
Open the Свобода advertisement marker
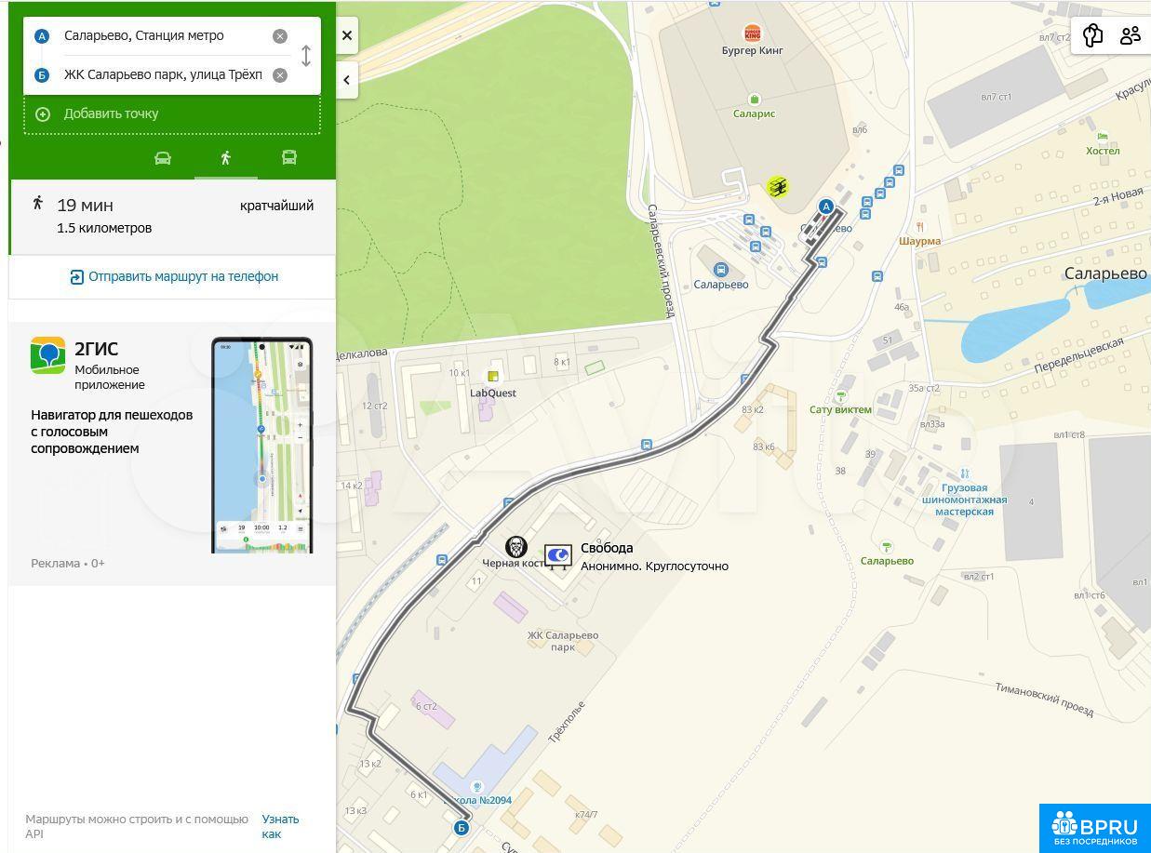pos(558,556)
